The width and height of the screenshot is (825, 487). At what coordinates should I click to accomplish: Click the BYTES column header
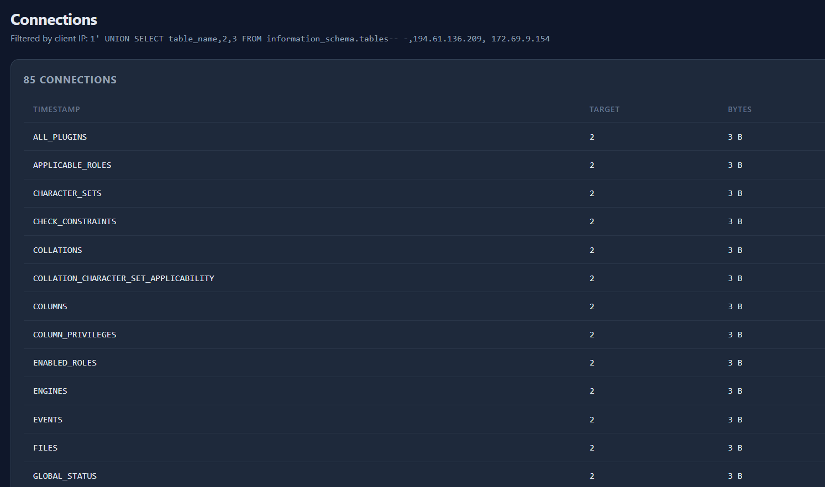[x=739, y=109]
